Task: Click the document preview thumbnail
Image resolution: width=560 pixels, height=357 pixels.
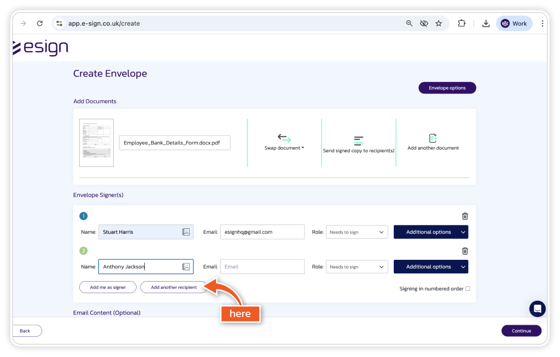Action: tap(96, 143)
